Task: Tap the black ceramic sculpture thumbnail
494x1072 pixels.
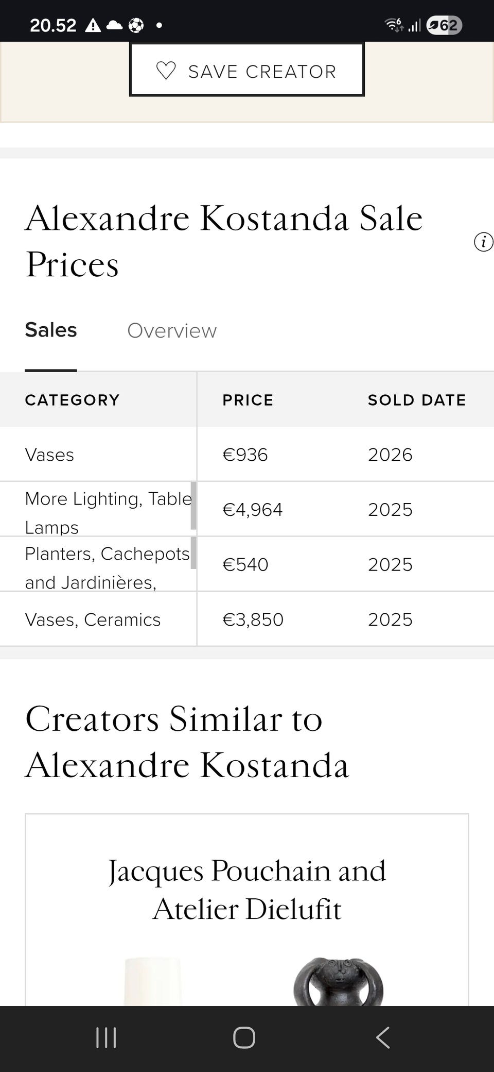Action: pyautogui.click(x=338, y=982)
